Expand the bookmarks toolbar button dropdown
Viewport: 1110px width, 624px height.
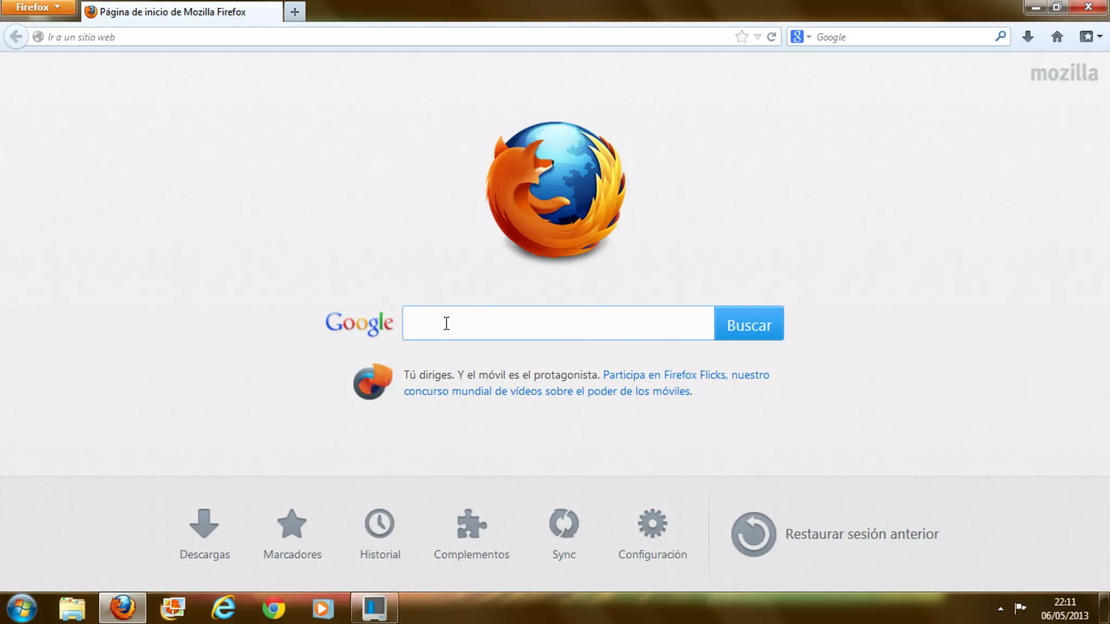1100,37
